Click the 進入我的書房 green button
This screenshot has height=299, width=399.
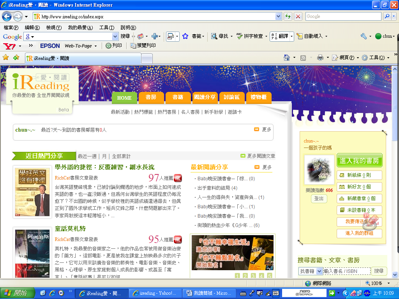tap(359, 160)
